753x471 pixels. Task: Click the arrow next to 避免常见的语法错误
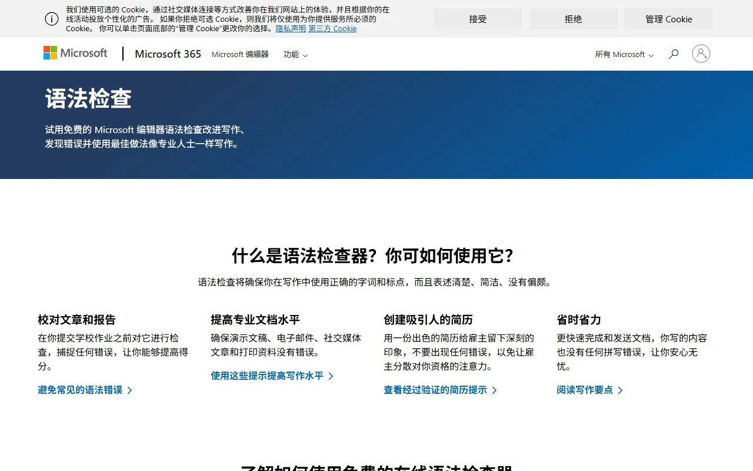[x=131, y=390]
